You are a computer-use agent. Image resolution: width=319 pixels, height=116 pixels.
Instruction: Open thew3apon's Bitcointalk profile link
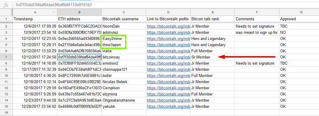[168, 45]
